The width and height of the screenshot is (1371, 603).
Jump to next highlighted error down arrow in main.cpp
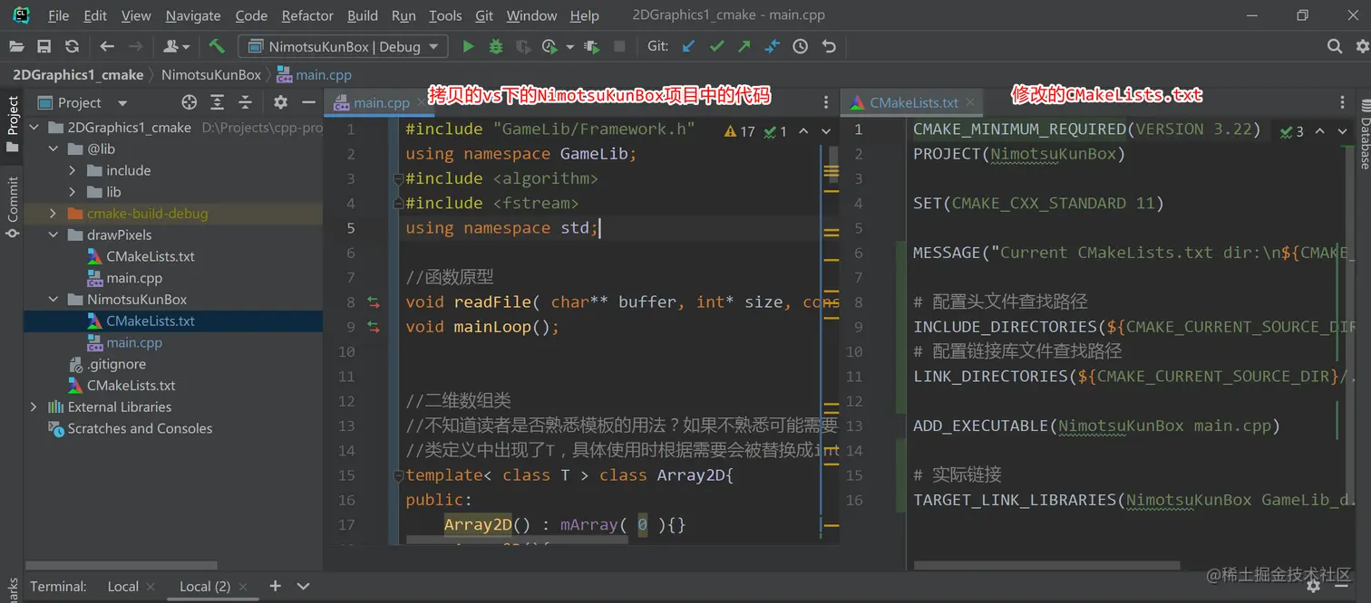click(826, 131)
